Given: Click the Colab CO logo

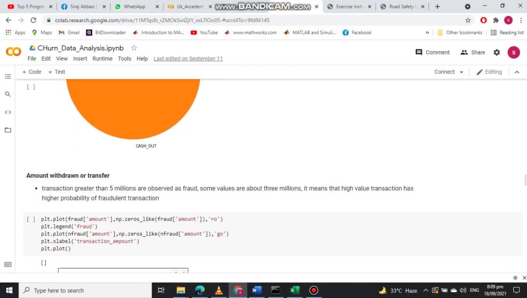Looking at the screenshot, I should (x=14, y=52).
